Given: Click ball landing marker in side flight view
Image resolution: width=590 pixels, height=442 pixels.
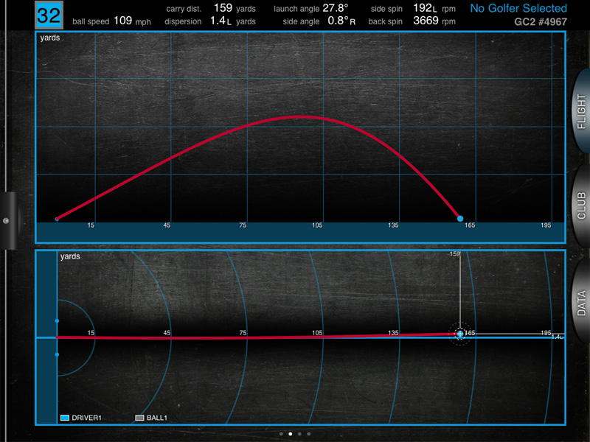Looking at the screenshot, I should click(x=460, y=219).
